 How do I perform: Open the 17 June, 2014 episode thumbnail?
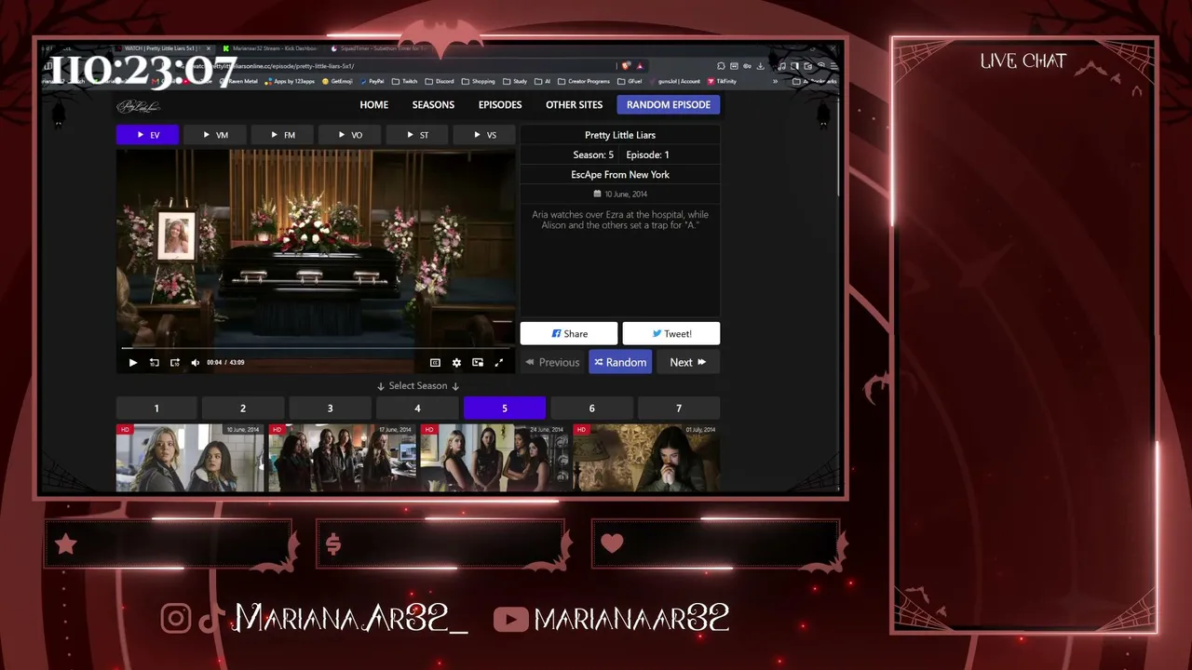pos(342,458)
